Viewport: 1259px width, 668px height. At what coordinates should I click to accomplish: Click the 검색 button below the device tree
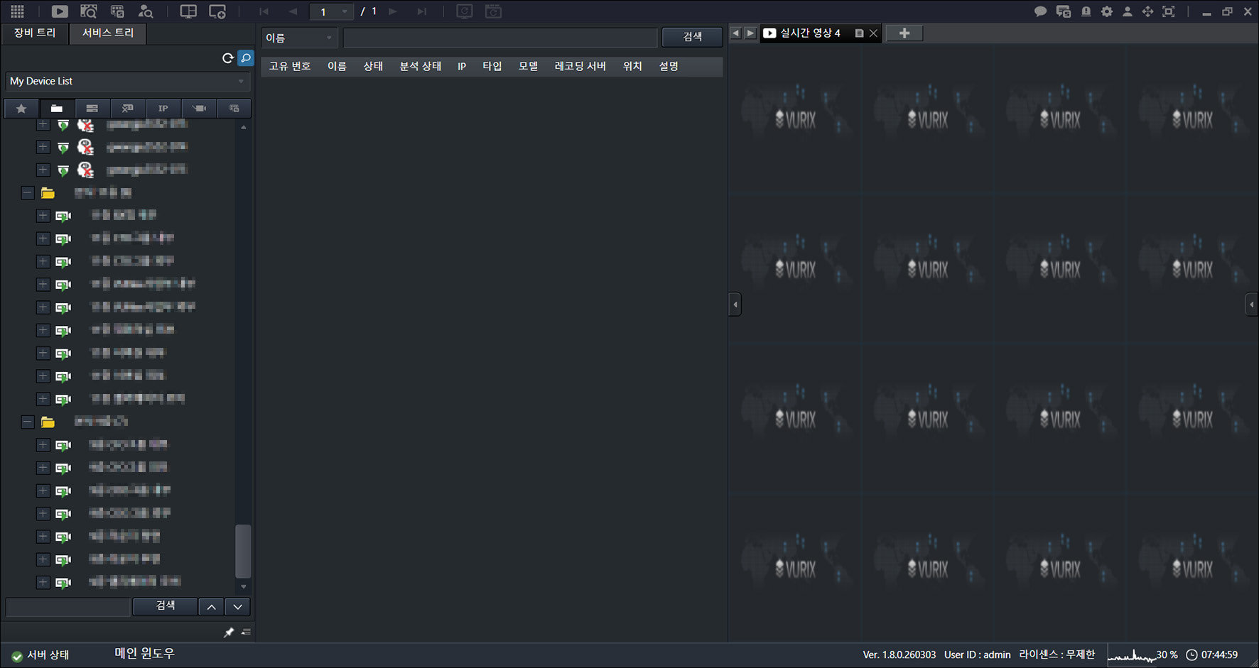click(x=166, y=606)
